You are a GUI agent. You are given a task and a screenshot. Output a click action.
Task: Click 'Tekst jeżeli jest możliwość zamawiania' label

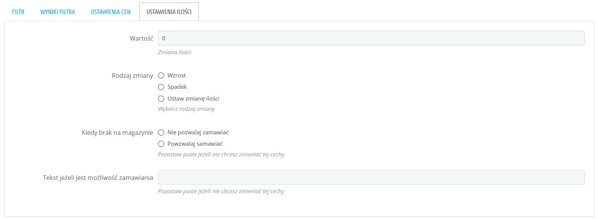pos(98,178)
